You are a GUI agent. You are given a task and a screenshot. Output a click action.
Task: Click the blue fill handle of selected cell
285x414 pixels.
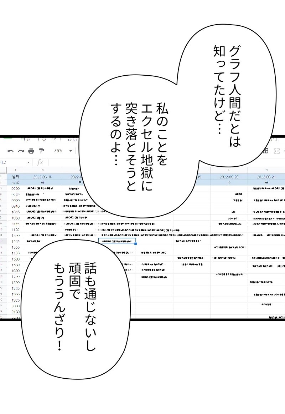(x=136, y=244)
